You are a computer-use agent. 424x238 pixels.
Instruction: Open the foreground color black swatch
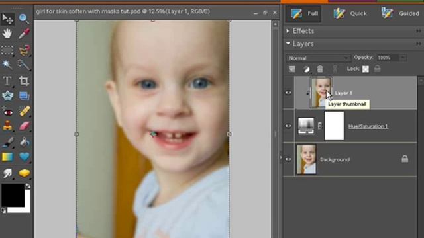tap(13, 195)
